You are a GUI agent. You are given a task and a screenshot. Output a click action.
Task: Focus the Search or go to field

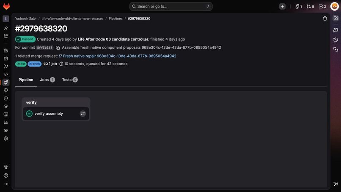pos(171,6)
